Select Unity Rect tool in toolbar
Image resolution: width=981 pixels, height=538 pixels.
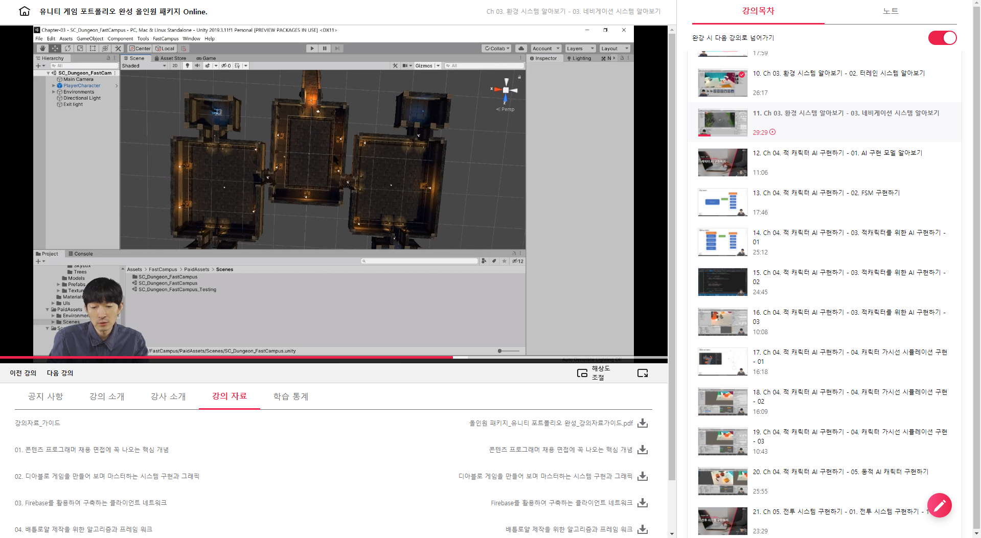tap(93, 49)
